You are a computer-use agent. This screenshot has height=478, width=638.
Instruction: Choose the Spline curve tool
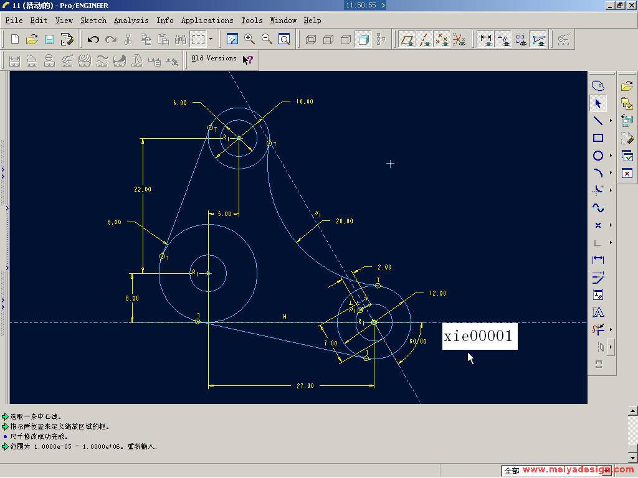[598, 208]
